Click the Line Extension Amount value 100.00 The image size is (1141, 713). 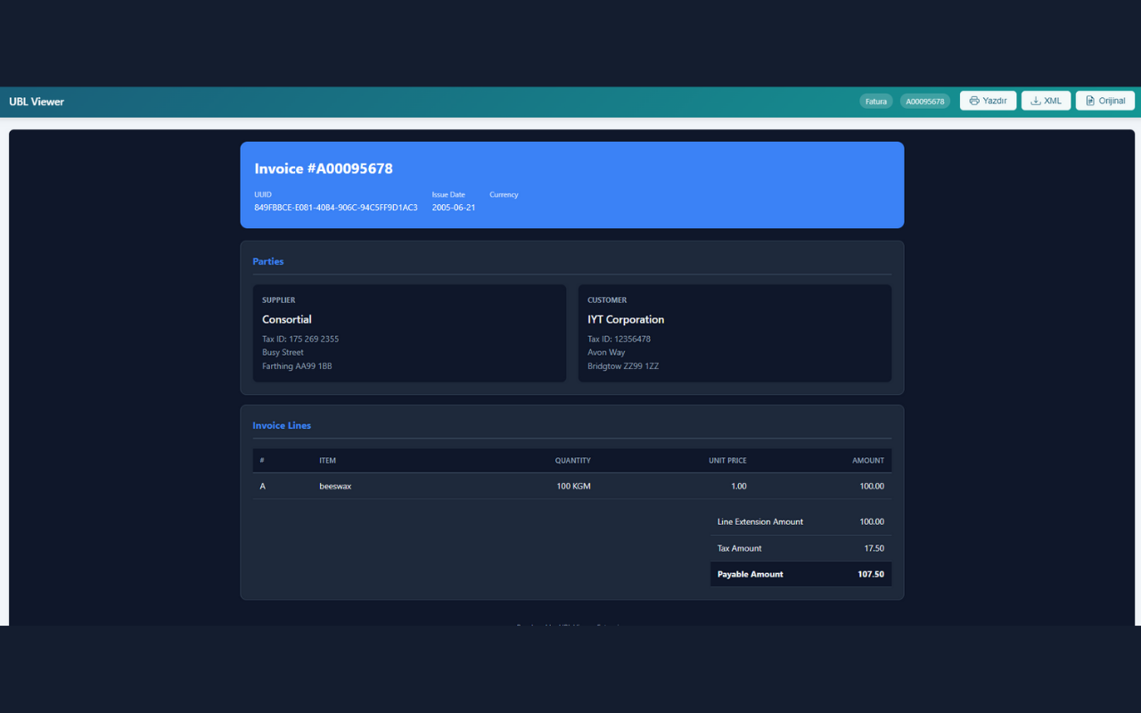(872, 521)
